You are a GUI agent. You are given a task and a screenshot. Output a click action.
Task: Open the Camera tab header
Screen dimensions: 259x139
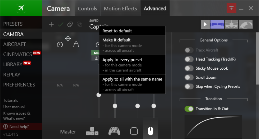tap(58, 9)
